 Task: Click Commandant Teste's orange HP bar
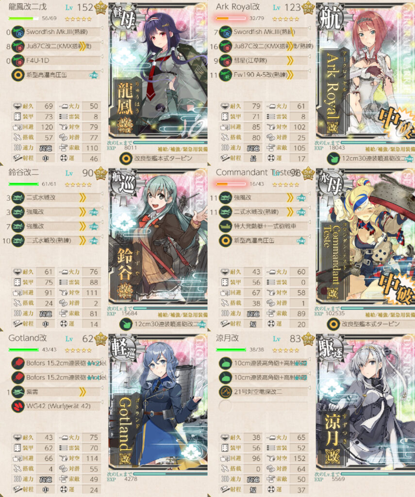pyautogui.click(x=231, y=184)
